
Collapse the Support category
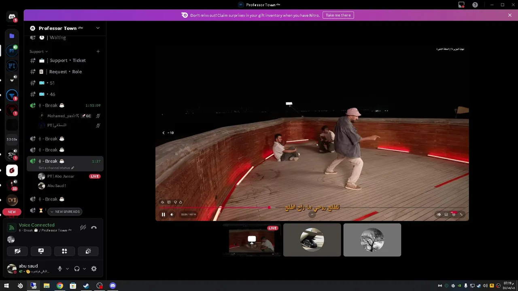click(38, 51)
